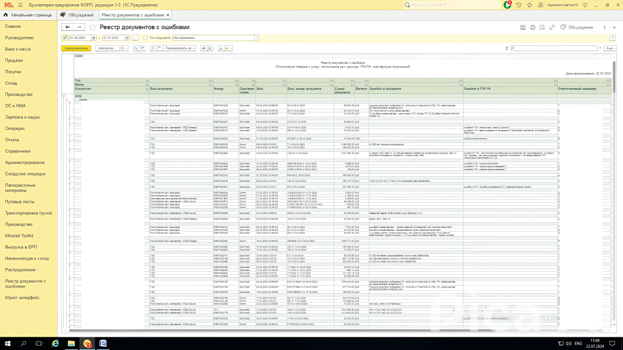Click the Сформировать button
The height and width of the screenshot is (350, 623).
pyautogui.click(x=76, y=48)
